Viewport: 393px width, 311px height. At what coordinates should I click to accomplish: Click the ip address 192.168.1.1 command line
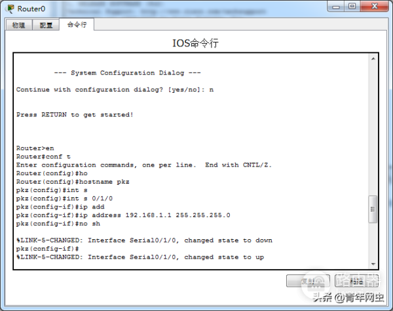[x=123, y=215]
